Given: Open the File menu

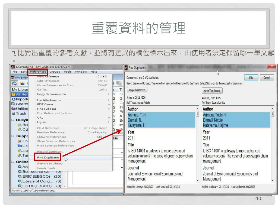Looking at the screenshot, I should click(15, 71).
